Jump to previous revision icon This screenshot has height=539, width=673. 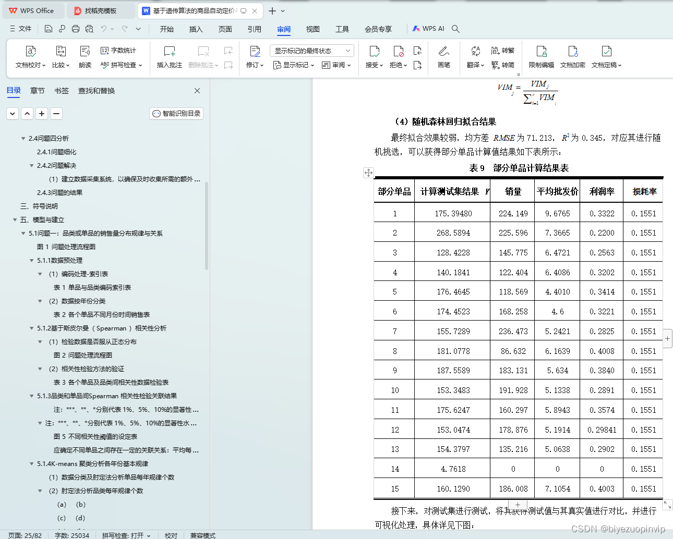(x=417, y=51)
